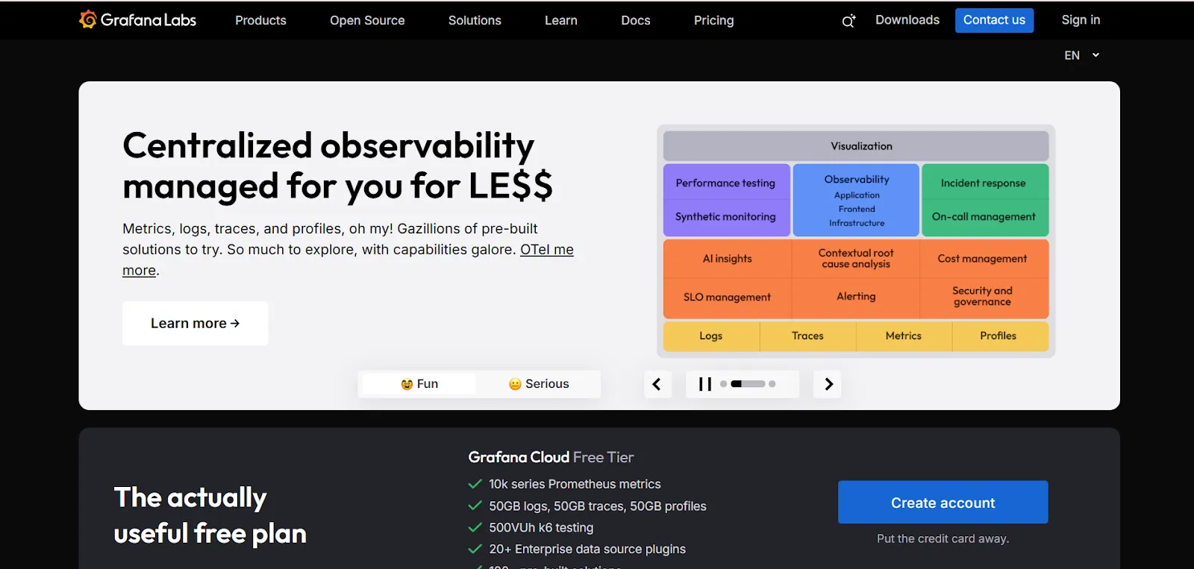Click the Visualization block in the diagram
The height and width of the screenshot is (569, 1194).
[x=856, y=146]
